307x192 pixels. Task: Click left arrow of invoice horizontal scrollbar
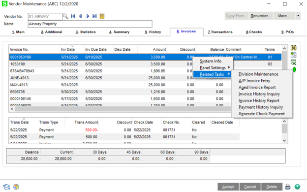tap(12, 109)
